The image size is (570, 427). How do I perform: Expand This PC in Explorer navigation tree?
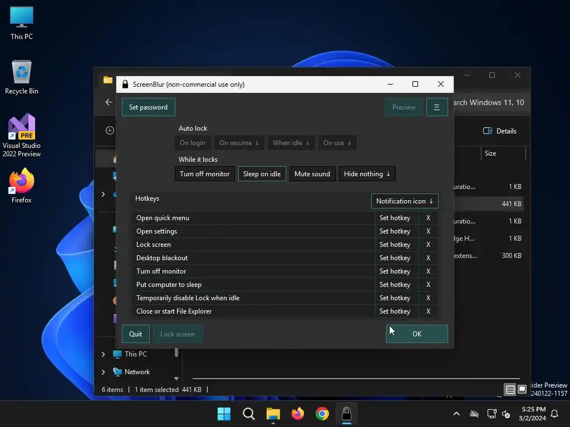(x=103, y=354)
